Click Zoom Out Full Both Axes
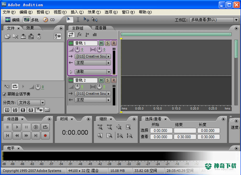This screenshot has width=241, height=175. (119, 127)
